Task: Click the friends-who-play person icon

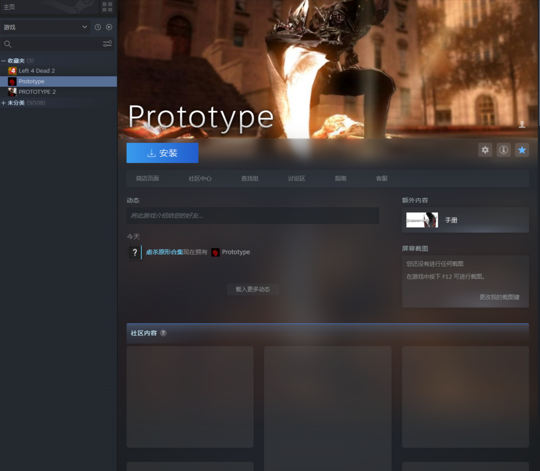Action: (x=522, y=125)
